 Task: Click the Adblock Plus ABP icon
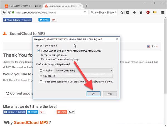tap(148, 12)
